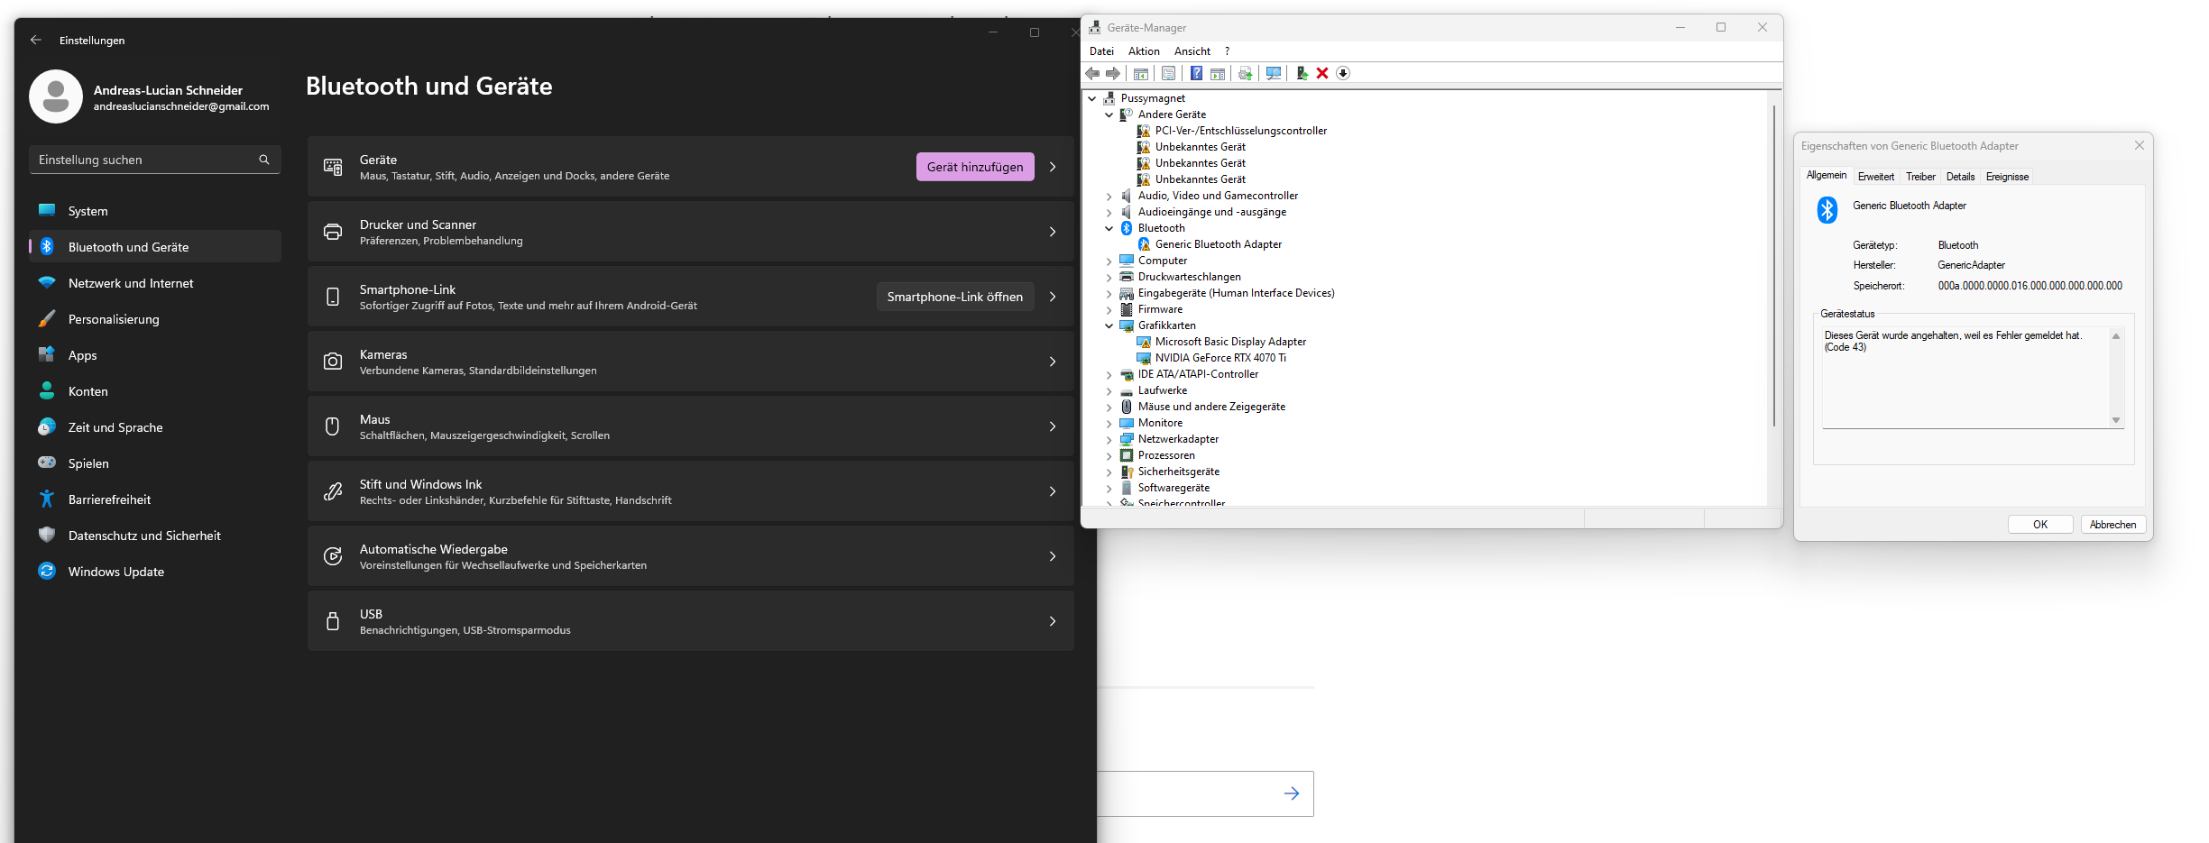The width and height of the screenshot is (2209, 843).
Task: Select PCI-Ver-/Entschlüsselungscontroller in the tree
Action: point(1241,131)
